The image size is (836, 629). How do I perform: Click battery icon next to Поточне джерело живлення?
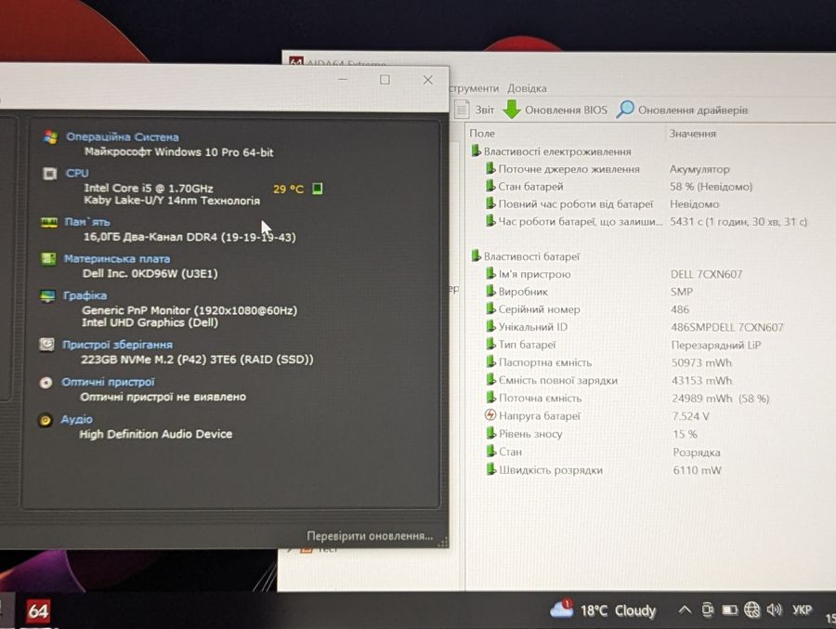pyautogui.click(x=490, y=168)
